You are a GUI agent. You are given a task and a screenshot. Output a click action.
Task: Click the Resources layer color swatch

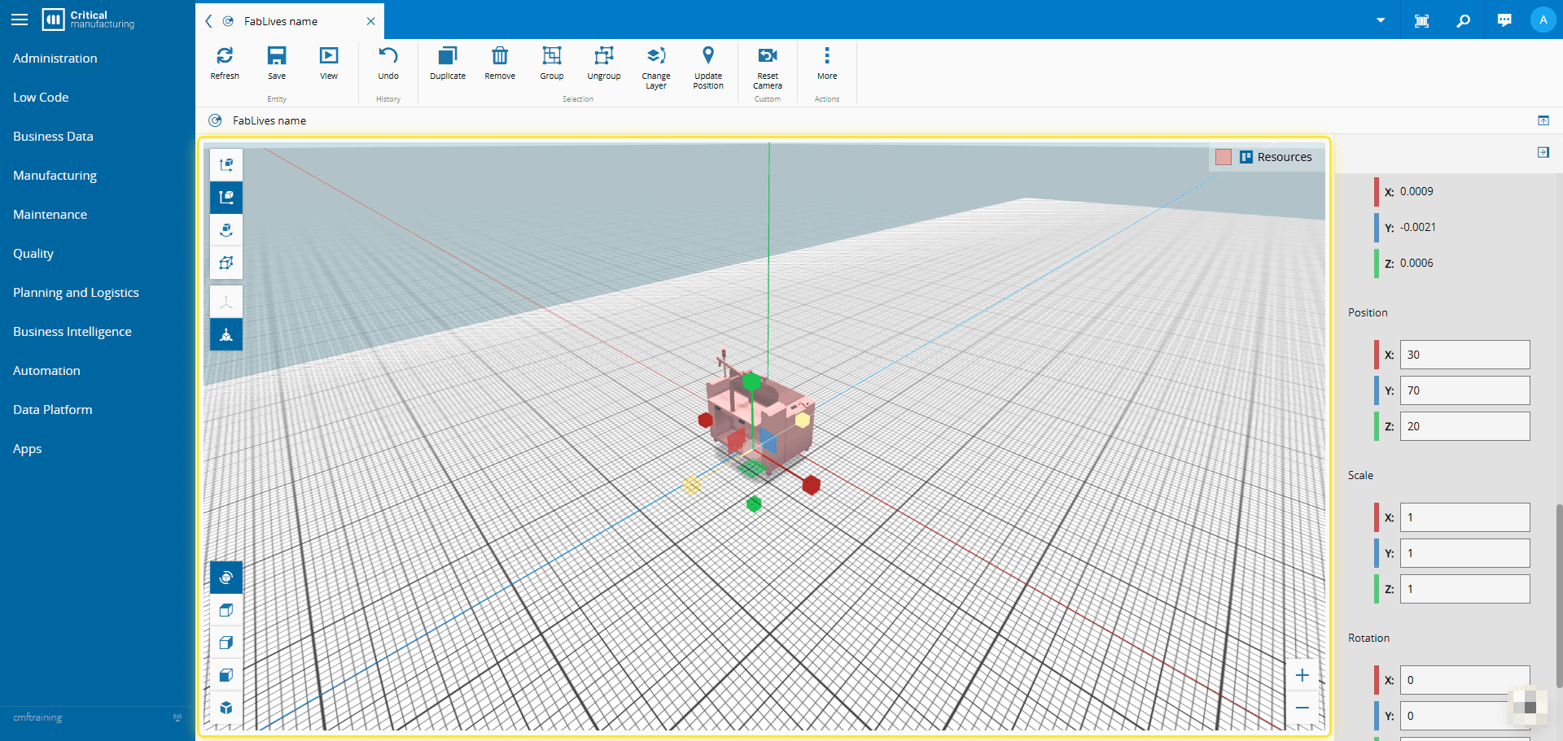click(1223, 157)
